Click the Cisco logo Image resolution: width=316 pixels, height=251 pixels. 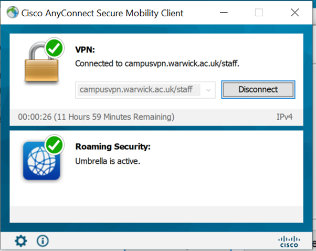tap(289, 242)
